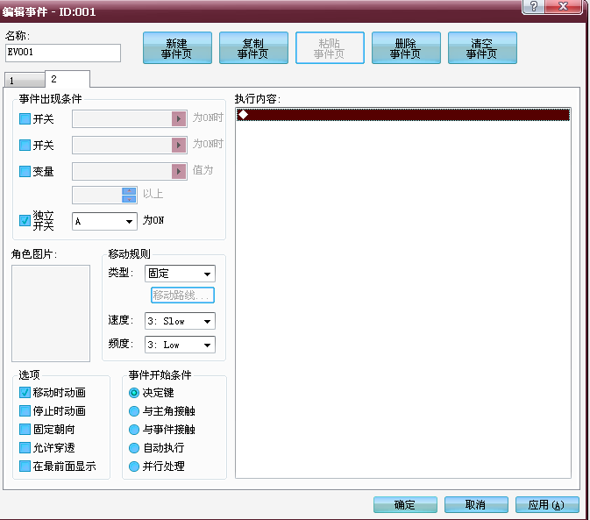Click the 复制事件页 button
This screenshot has height=520, width=590.
(253, 47)
